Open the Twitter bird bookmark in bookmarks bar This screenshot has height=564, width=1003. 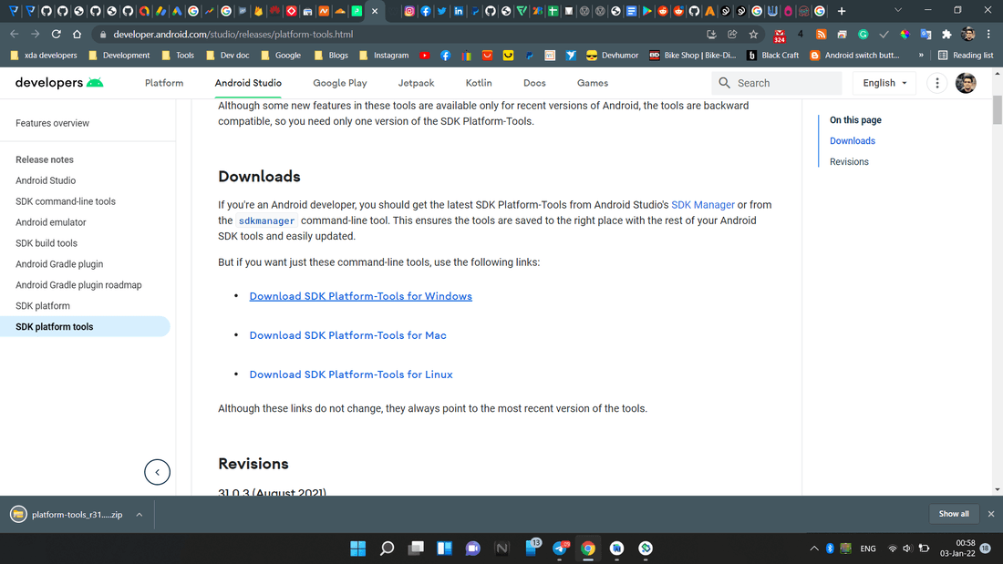pos(571,56)
